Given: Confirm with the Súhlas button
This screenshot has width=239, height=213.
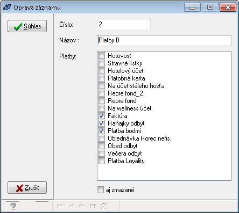Looking at the screenshot, I should 27,26.
